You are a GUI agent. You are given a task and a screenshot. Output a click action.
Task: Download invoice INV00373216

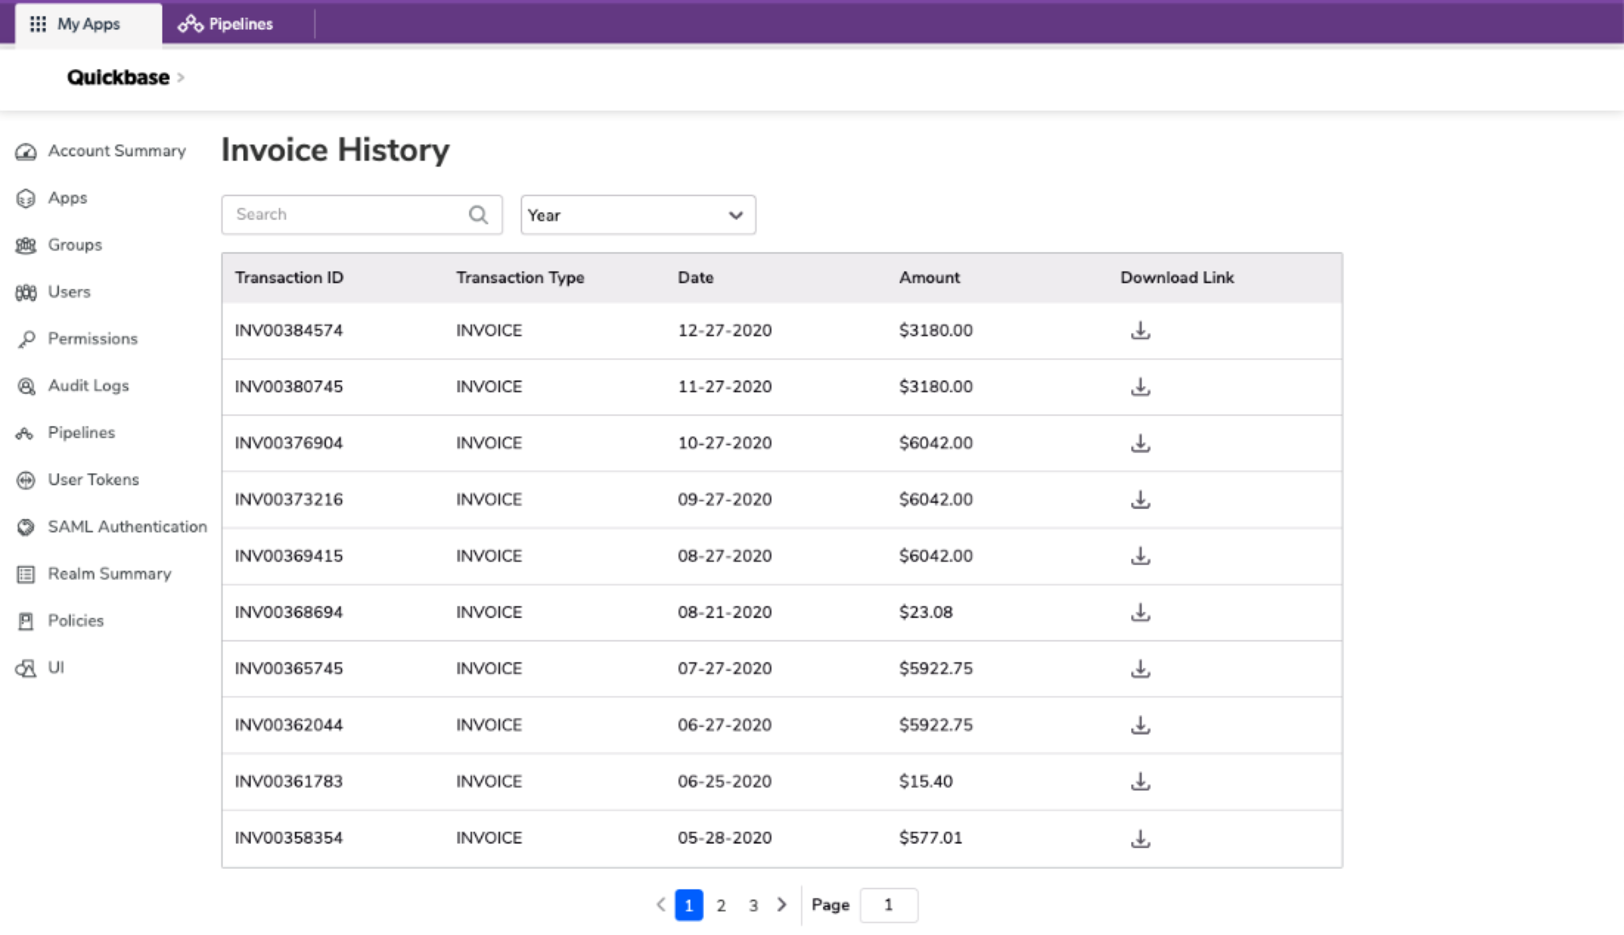point(1140,499)
